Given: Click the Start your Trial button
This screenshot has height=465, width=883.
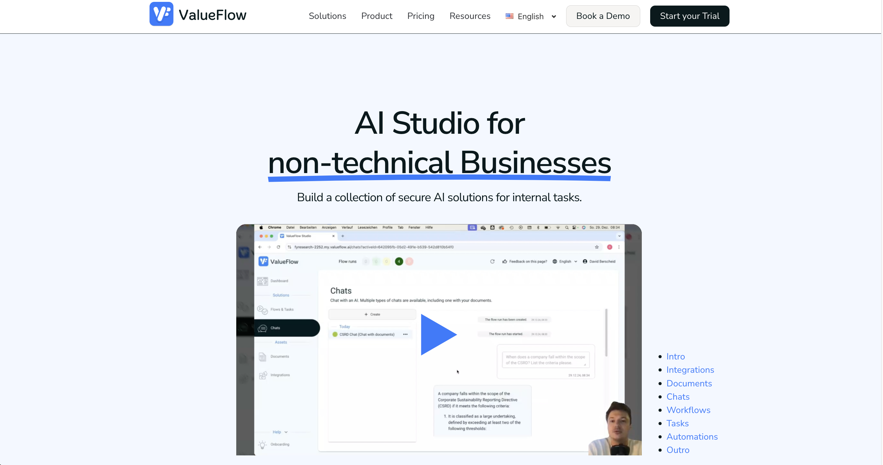Looking at the screenshot, I should [x=690, y=16].
